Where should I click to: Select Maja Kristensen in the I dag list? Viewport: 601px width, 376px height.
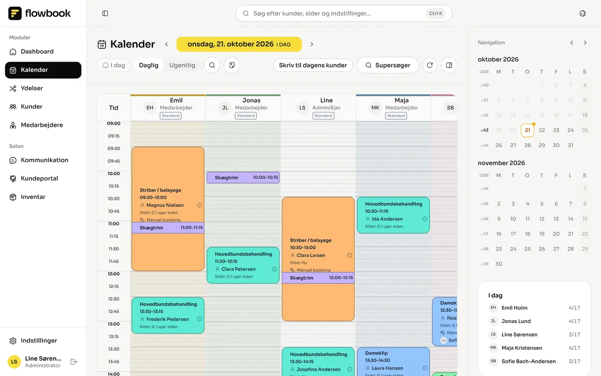pyautogui.click(x=534, y=348)
